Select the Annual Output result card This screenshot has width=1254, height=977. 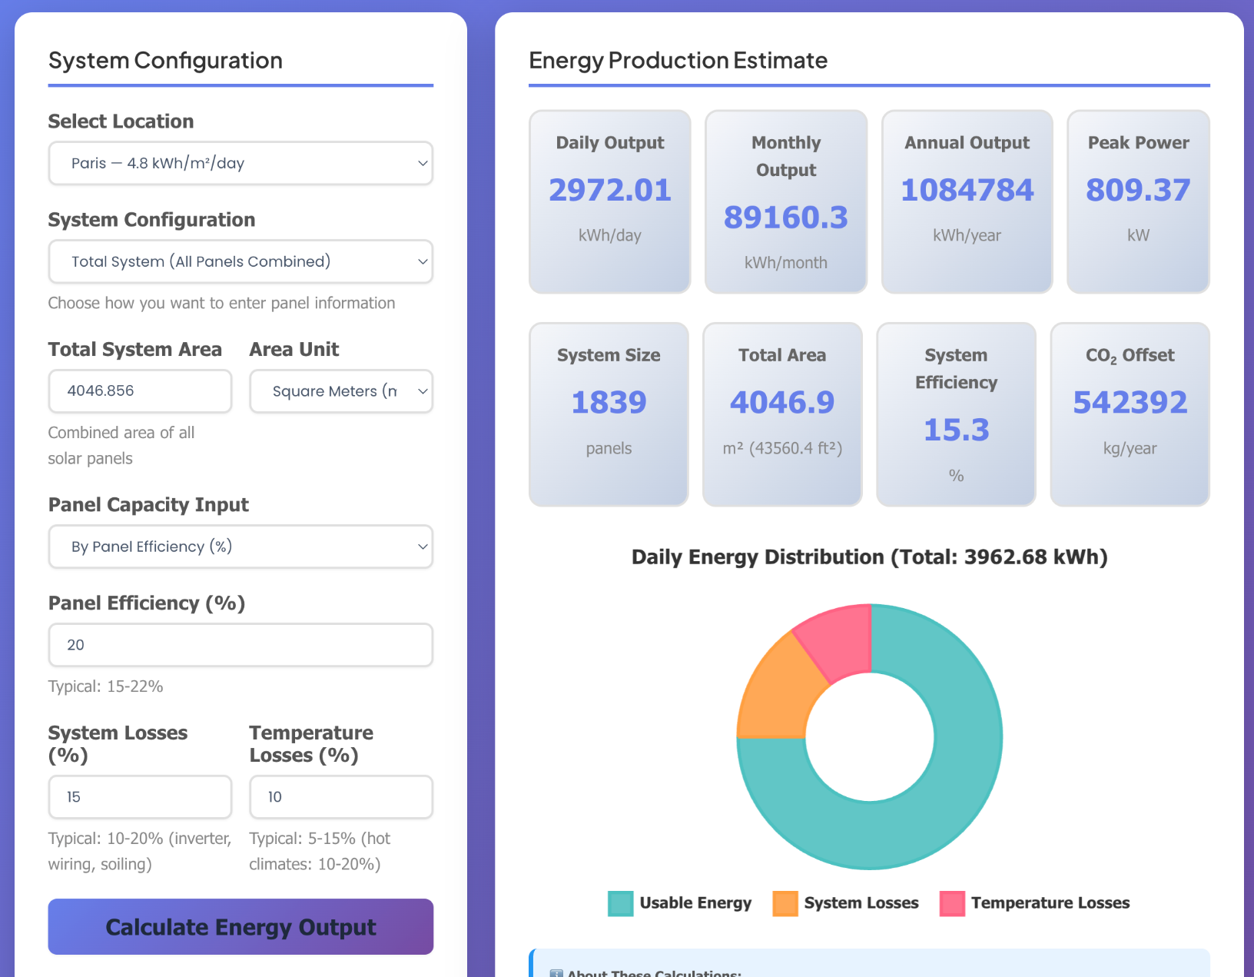point(967,201)
